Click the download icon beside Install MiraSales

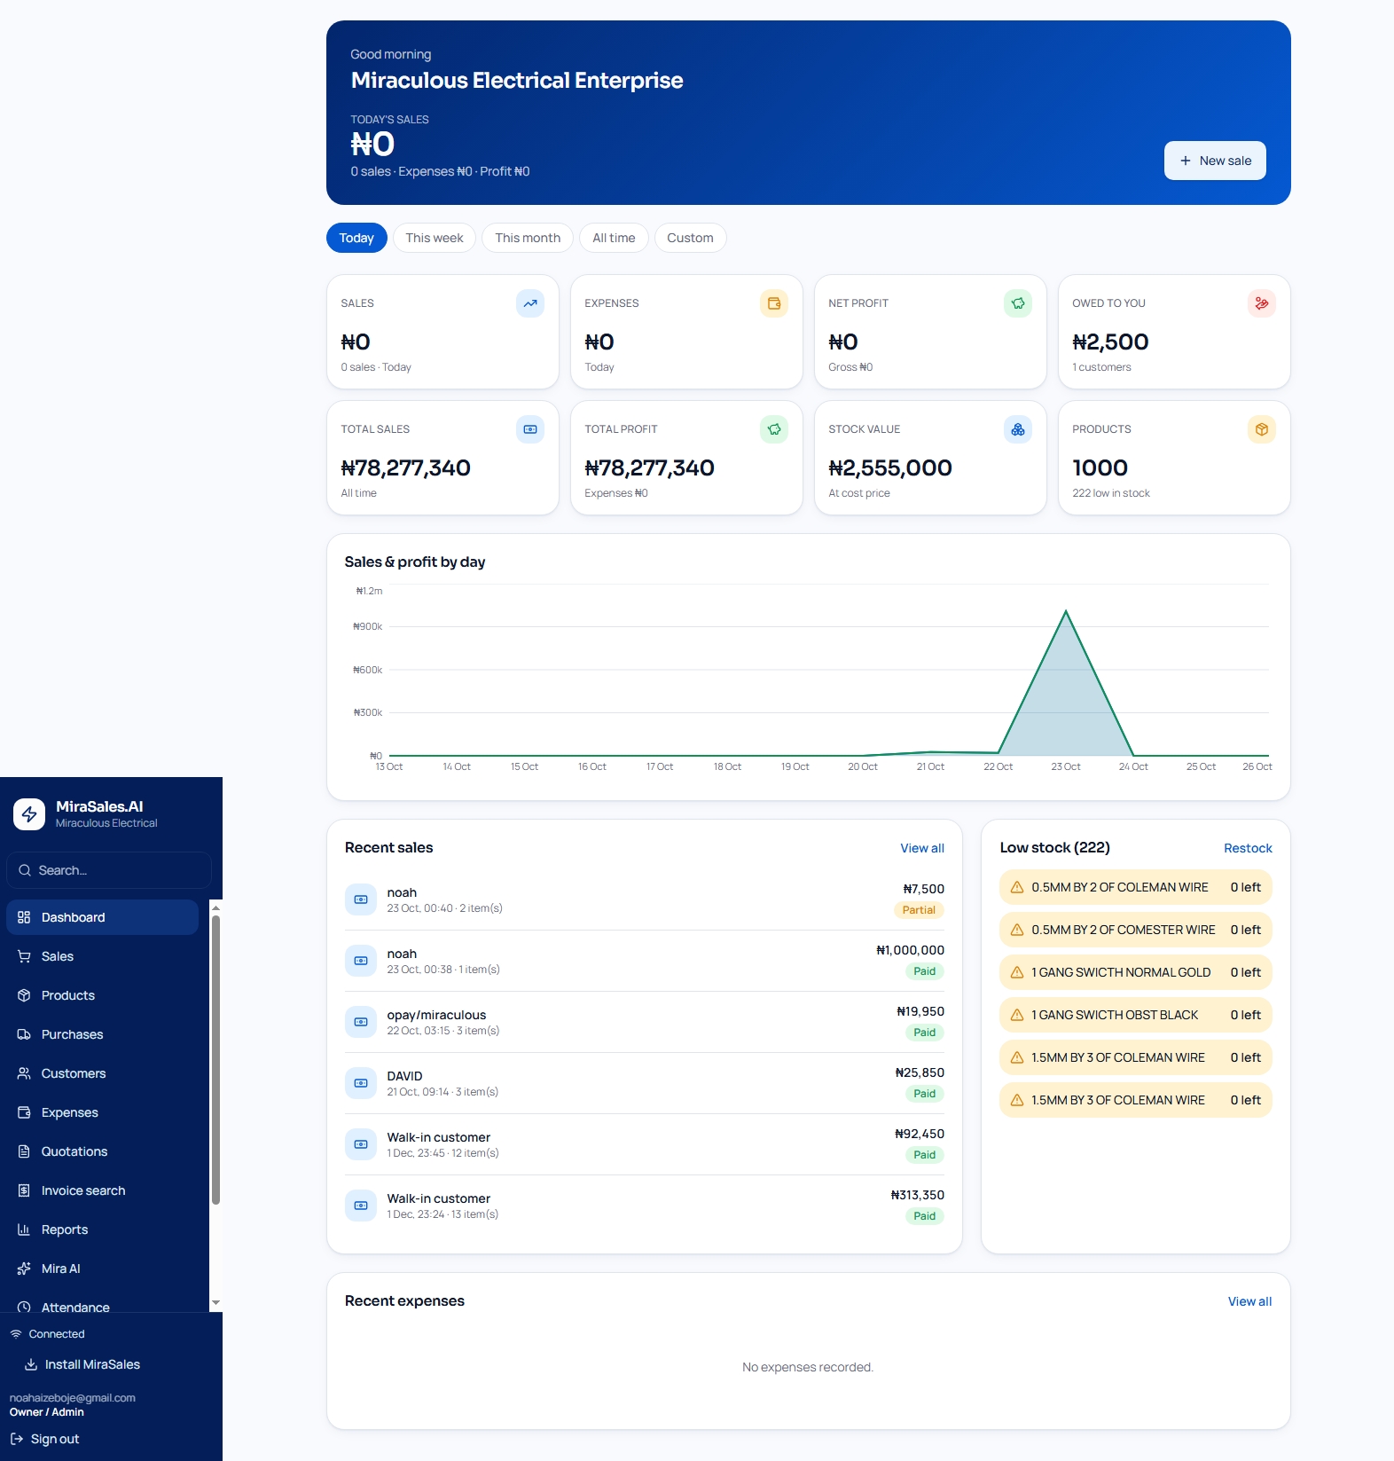click(31, 1364)
